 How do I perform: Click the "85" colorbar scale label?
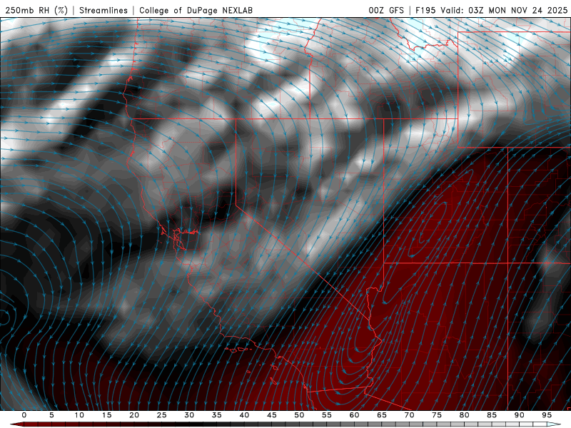click(x=492, y=415)
